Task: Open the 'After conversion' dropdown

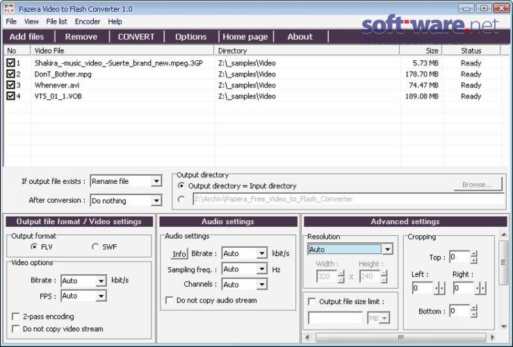Action: (156, 201)
